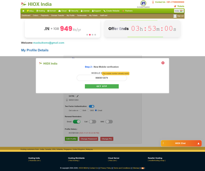Click the HIOX Chat options dots icon
Viewport: 205px width, 171px height.
tap(163, 143)
